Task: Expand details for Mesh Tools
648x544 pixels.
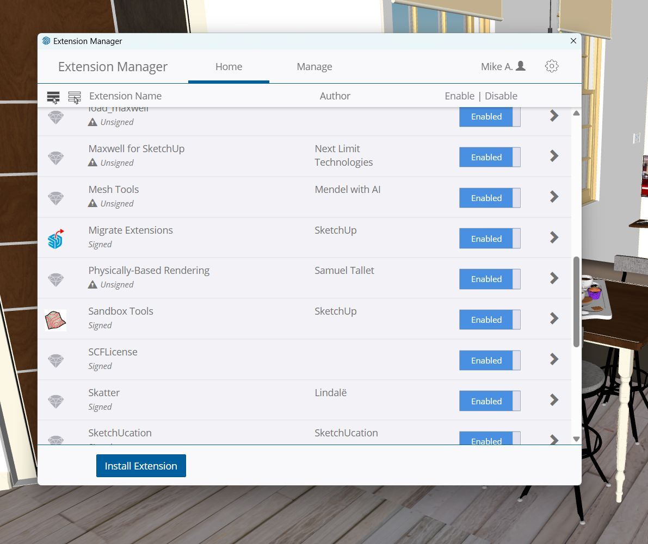Action: point(554,197)
